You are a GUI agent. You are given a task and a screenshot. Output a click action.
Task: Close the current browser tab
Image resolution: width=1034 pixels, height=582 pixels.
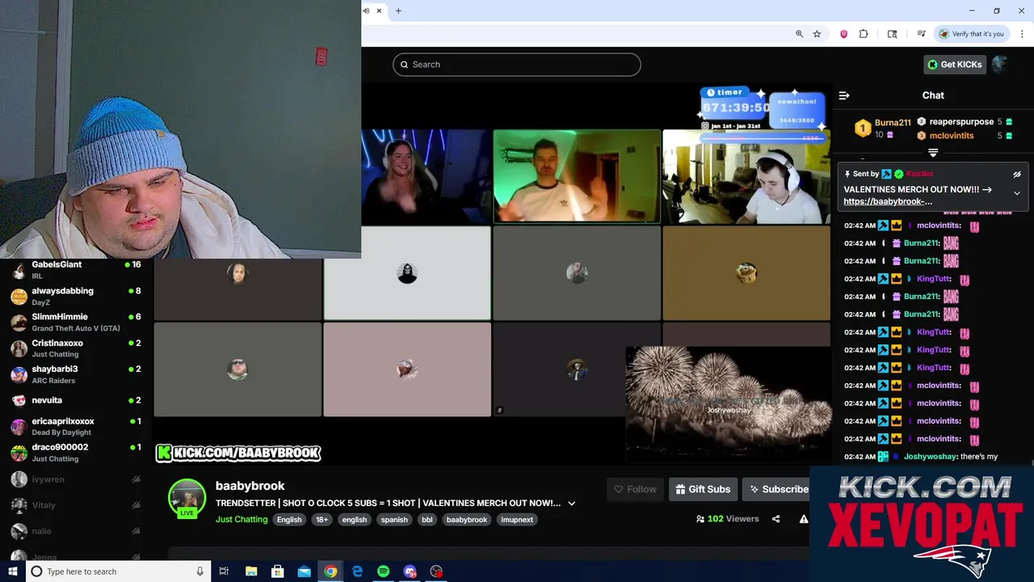coord(379,11)
